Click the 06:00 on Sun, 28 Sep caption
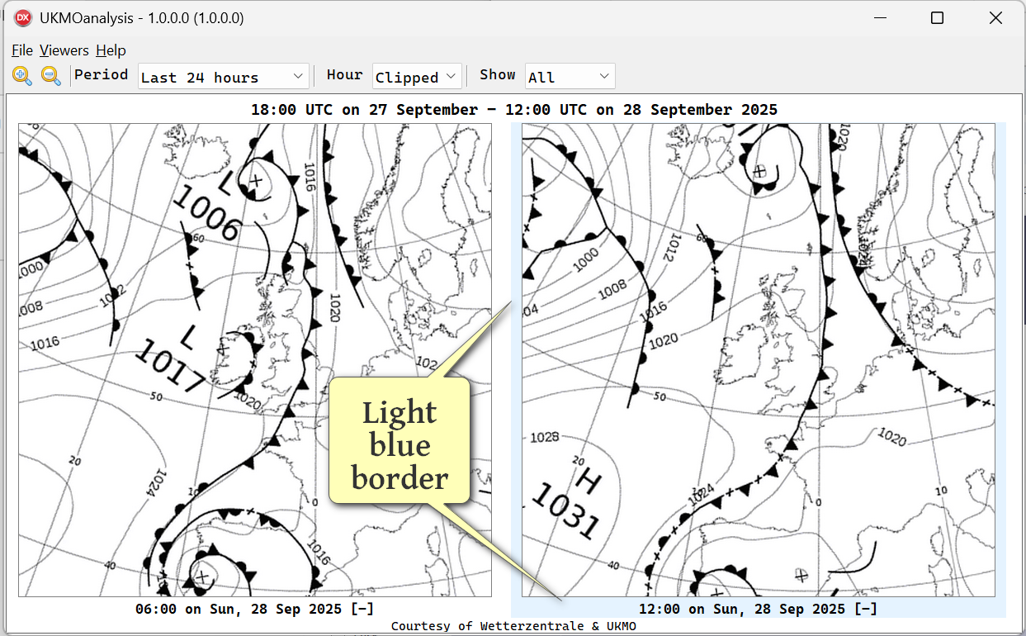Screen dimensions: 1026x636 254,609
